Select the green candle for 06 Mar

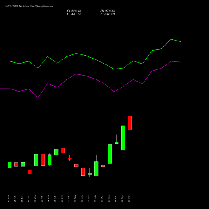click(97, 169)
